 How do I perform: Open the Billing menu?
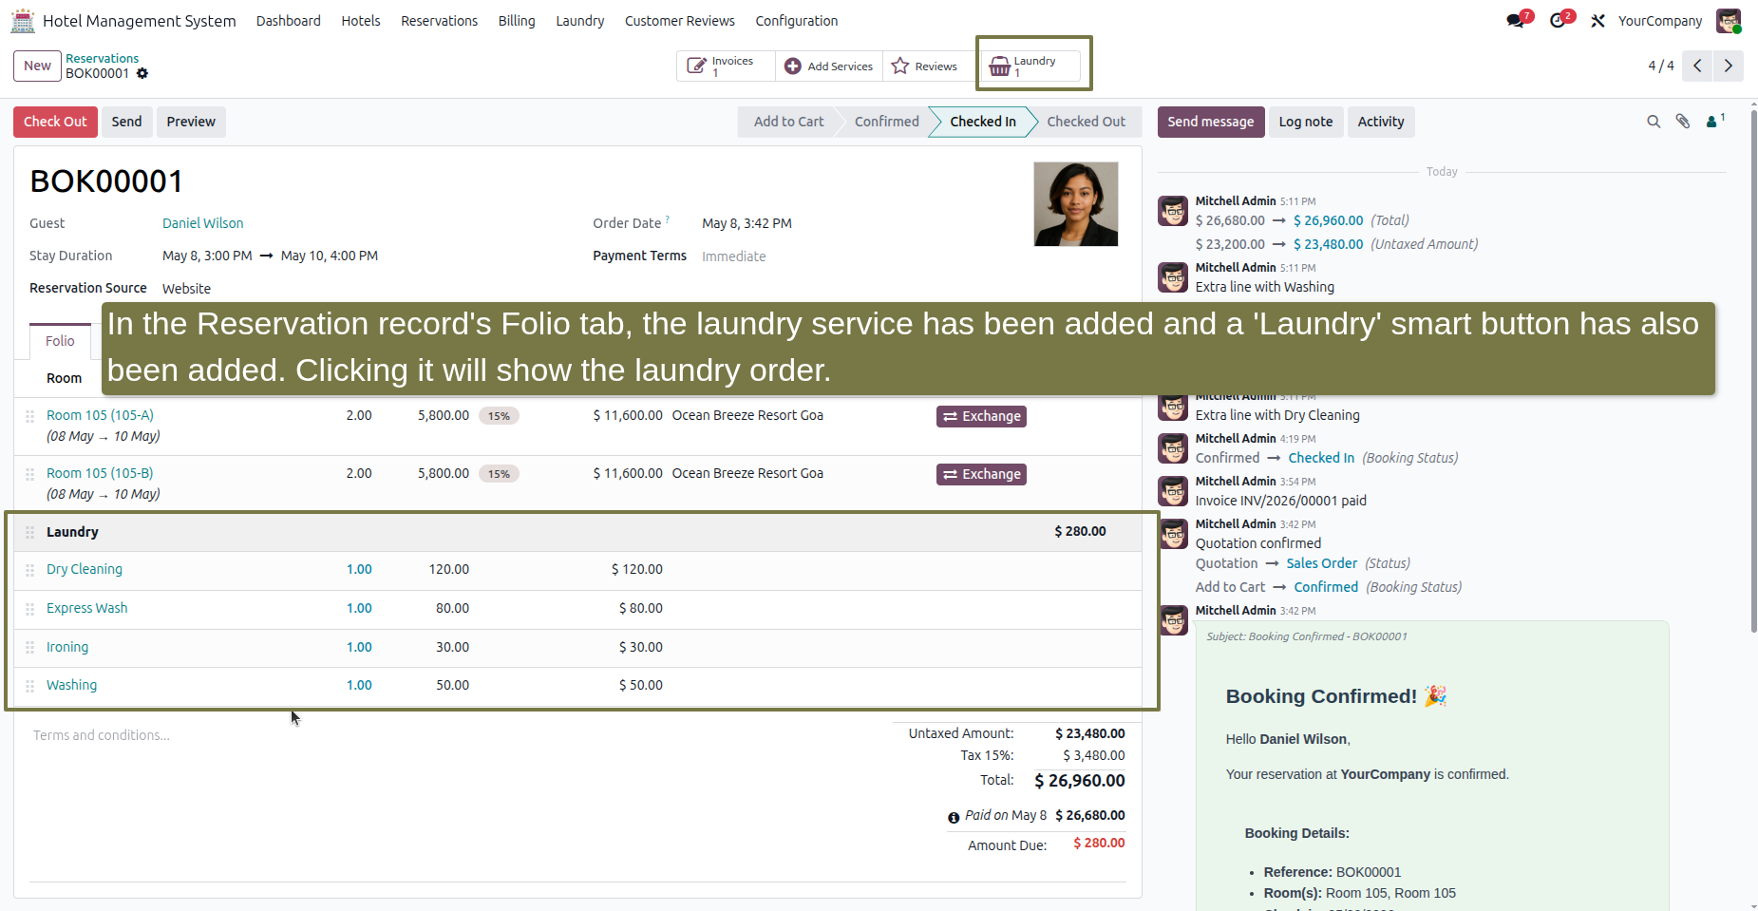coord(517,21)
